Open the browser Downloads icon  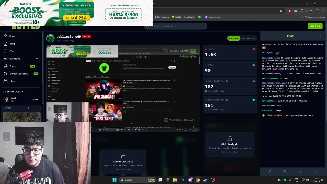311,11
